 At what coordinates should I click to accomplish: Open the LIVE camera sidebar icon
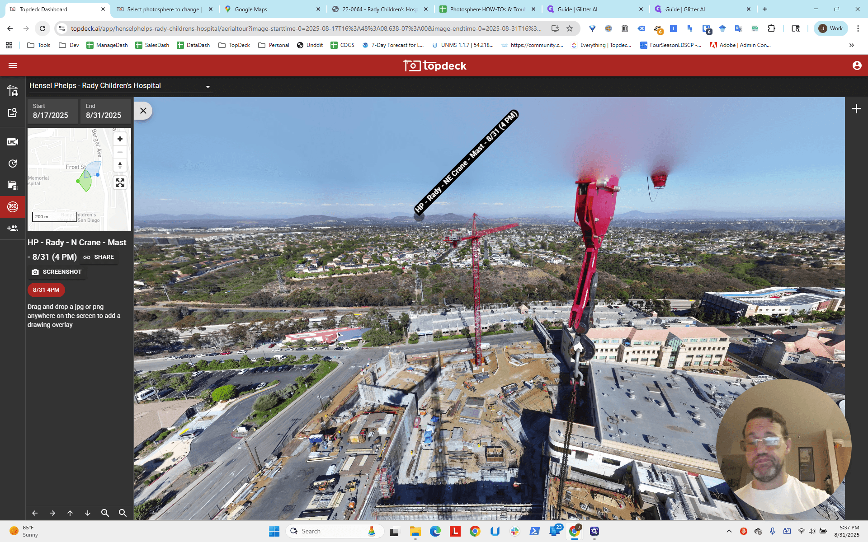[x=13, y=142]
